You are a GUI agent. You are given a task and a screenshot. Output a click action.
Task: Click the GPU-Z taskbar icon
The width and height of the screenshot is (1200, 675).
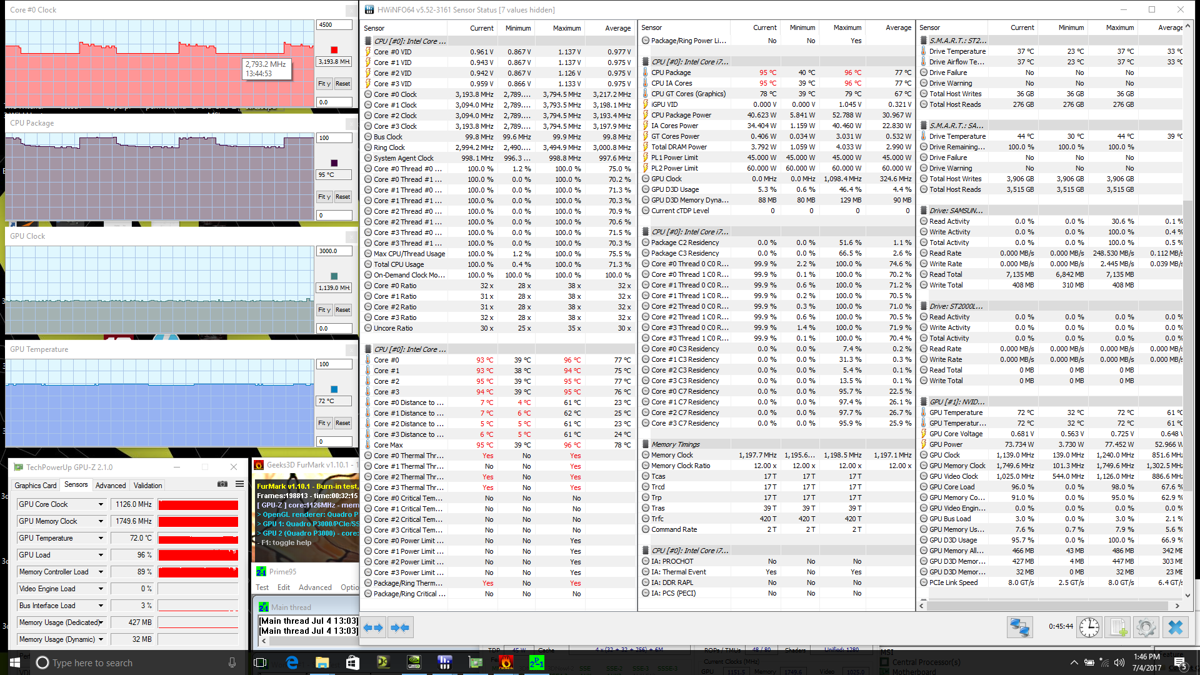475,662
